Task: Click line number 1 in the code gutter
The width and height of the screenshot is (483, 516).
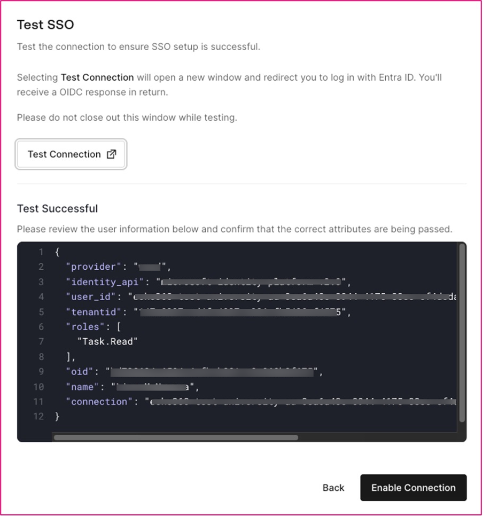Action: pos(41,252)
